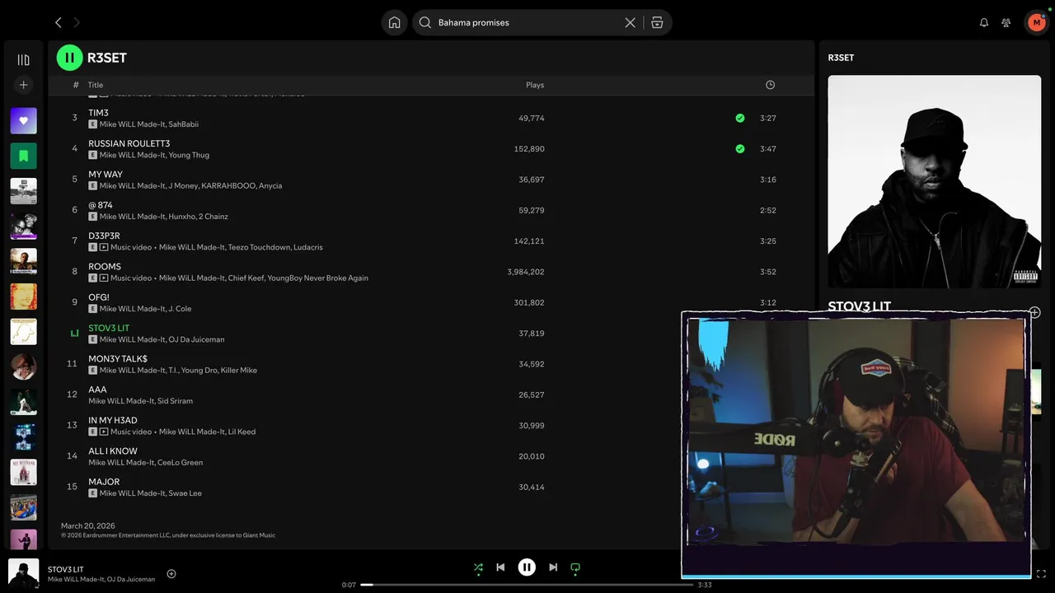
Task: Pause the R3SET album with the green button
Action: [69, 58]
